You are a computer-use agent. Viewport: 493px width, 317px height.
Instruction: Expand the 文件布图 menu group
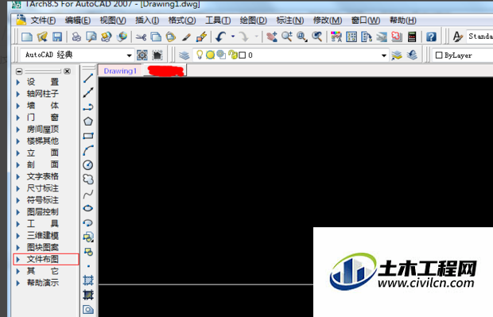tap(46, 259)
